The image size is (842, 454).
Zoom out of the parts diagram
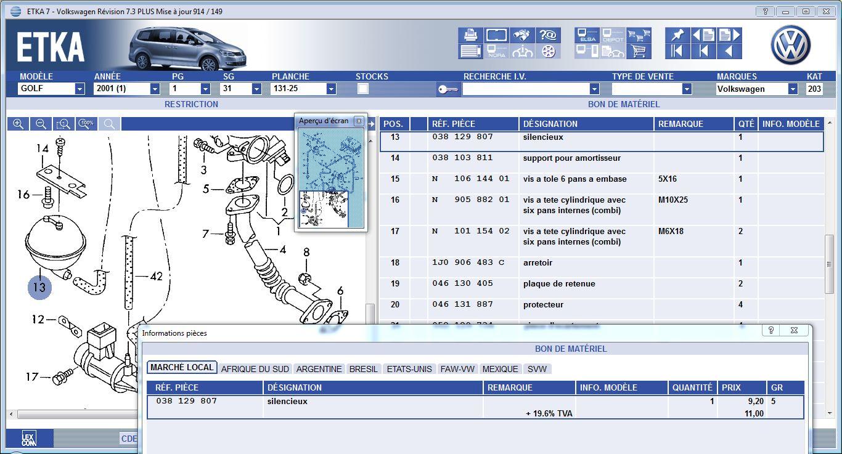point(41,124)
